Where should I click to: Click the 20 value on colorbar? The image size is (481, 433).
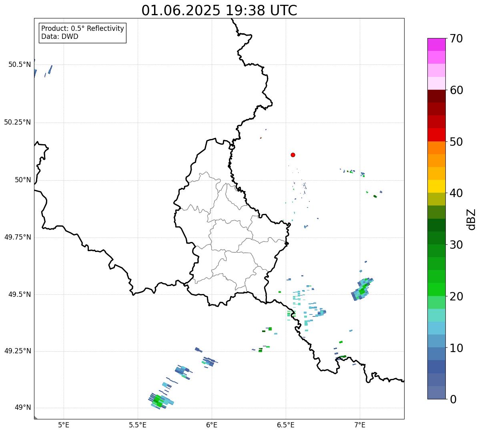point(456,296)
